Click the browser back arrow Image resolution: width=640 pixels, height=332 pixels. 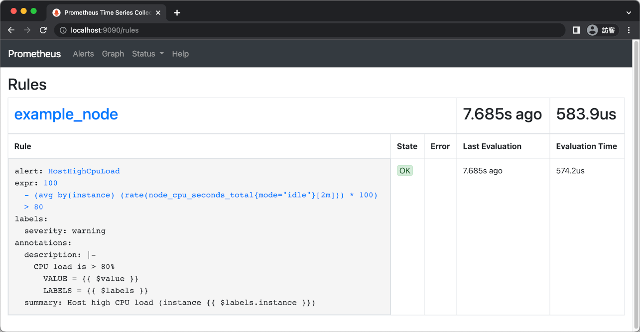[11, 30]
